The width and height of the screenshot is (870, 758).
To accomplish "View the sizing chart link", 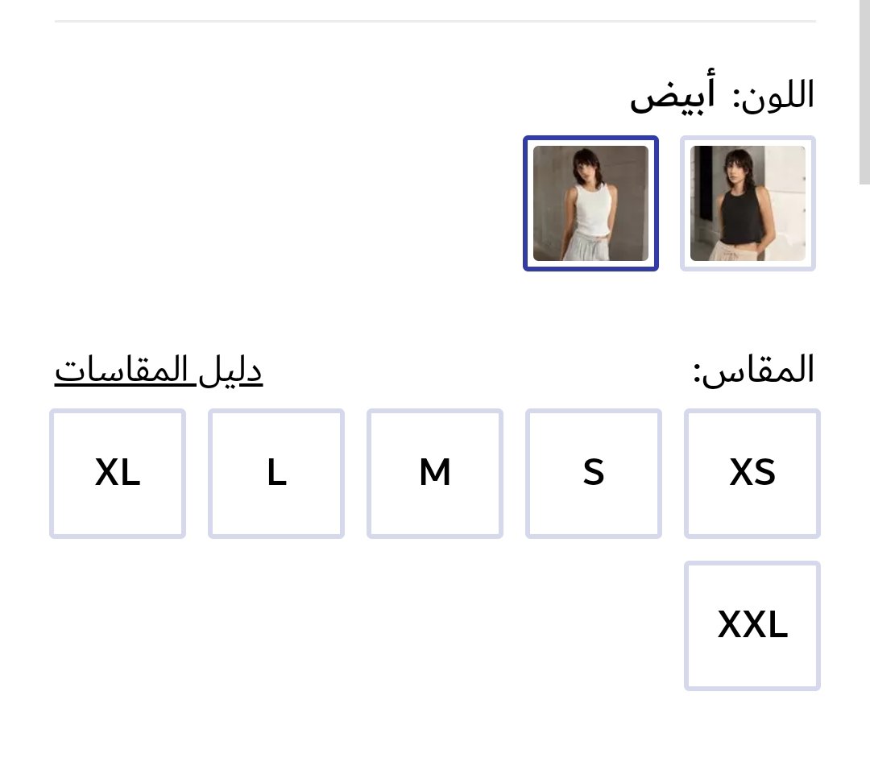I will [159, 371].
